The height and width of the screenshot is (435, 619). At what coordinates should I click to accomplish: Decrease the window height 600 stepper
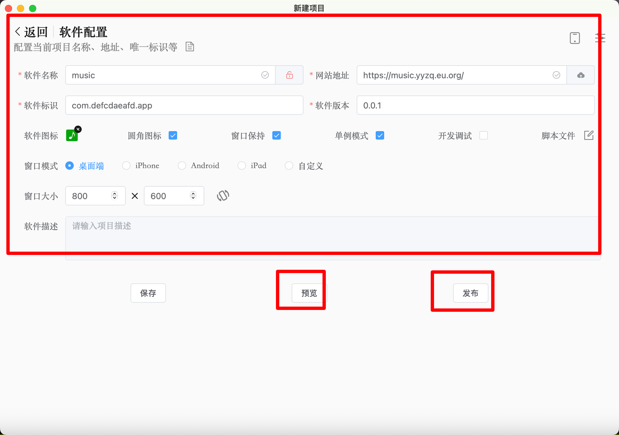click(193, 198)
